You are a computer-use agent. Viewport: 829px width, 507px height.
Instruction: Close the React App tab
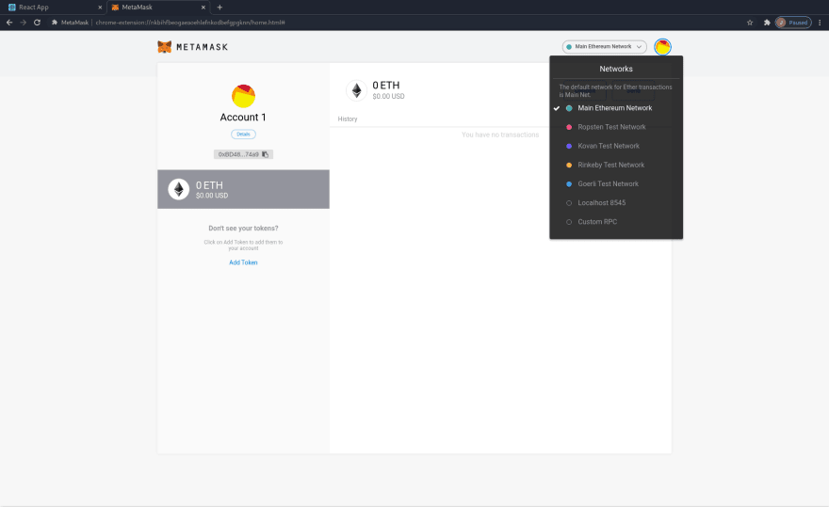click(x=100, y=8)
